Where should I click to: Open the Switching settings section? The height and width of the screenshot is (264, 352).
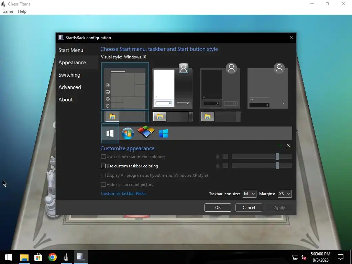(69, 75)
